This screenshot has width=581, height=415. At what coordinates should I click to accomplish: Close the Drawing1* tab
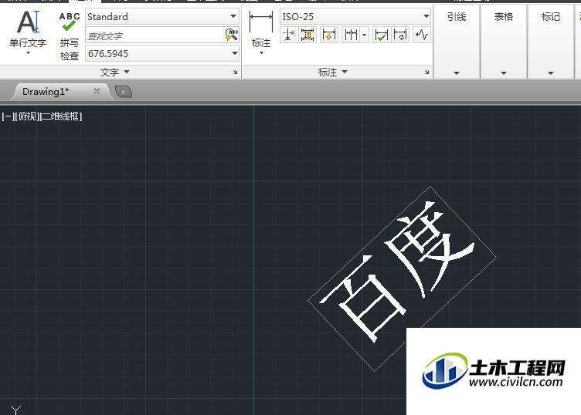pyautogui.click(x=97, y=91)
